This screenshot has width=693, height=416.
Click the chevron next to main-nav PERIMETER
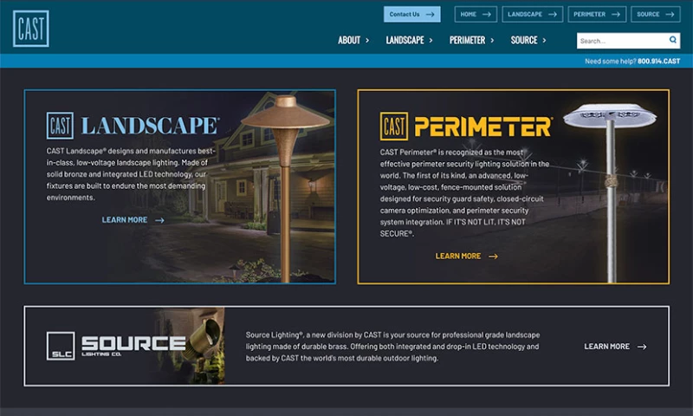(492, 40)
